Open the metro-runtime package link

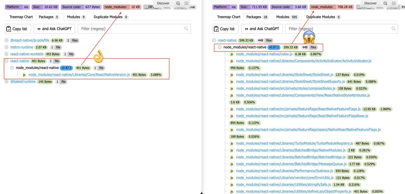tap(22, 47)
